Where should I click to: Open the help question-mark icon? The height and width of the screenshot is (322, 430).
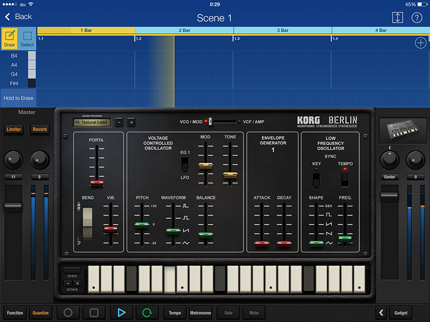pos(417,18)
